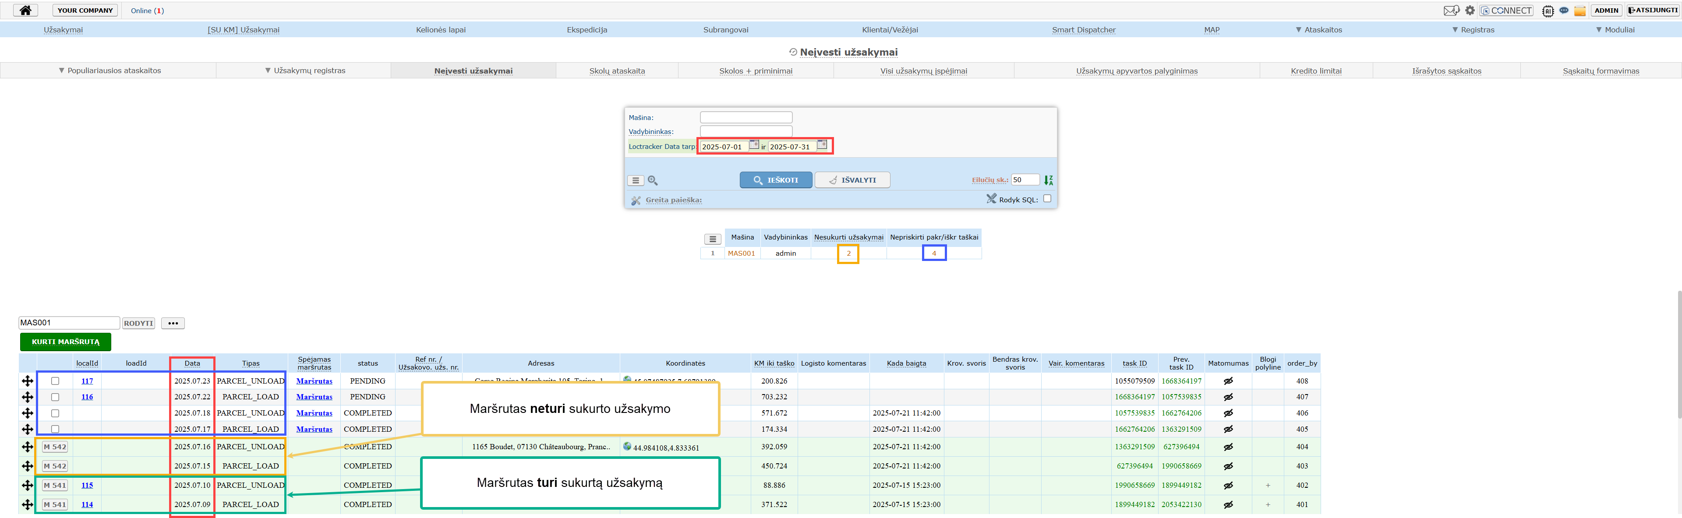The image size is (1682, 518).
Task: Click the pencil icon next to Rodyk SQL
Action: click(991, 199)
